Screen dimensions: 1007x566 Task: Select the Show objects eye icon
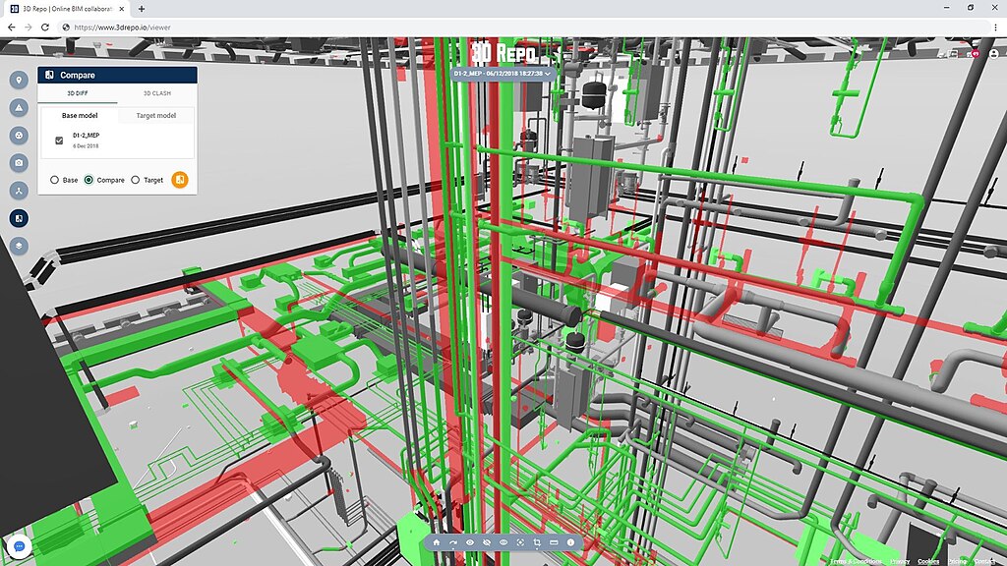(470, 542)
